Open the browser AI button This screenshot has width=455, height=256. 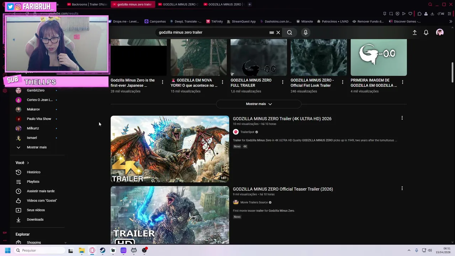(441, 14)
